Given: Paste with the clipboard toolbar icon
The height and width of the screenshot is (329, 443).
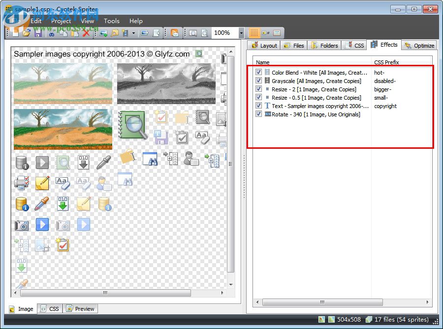Looking at the screenshot, I should (x=75, y=33).
